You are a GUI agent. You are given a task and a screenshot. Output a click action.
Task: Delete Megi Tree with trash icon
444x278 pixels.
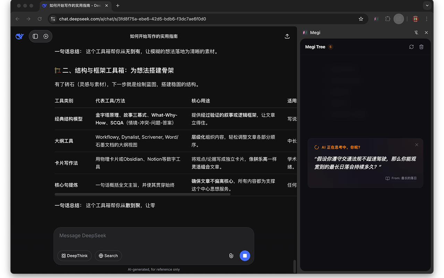[421, 47]
